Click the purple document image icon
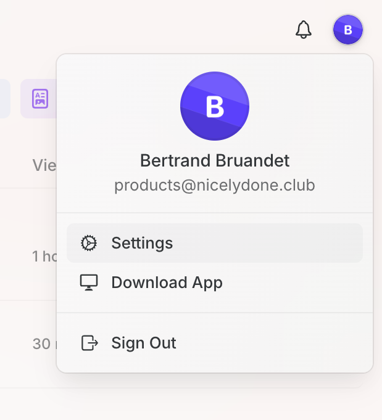The image size is (382, 420). point(40,99)
